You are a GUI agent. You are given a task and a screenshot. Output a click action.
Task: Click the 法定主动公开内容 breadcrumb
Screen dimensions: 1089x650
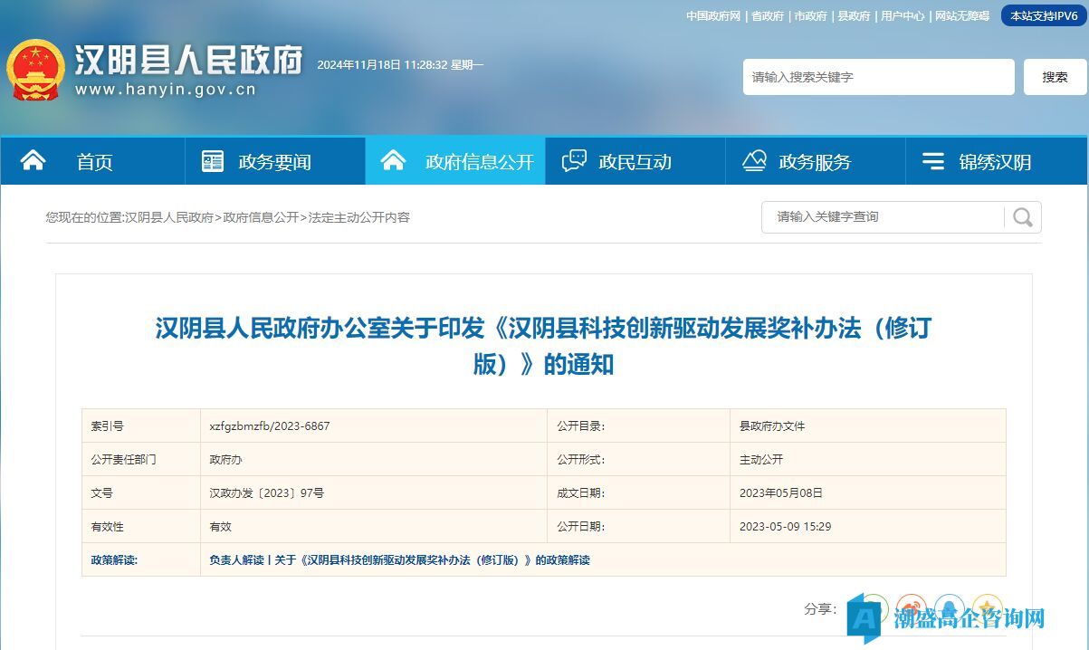pos(359,217)
